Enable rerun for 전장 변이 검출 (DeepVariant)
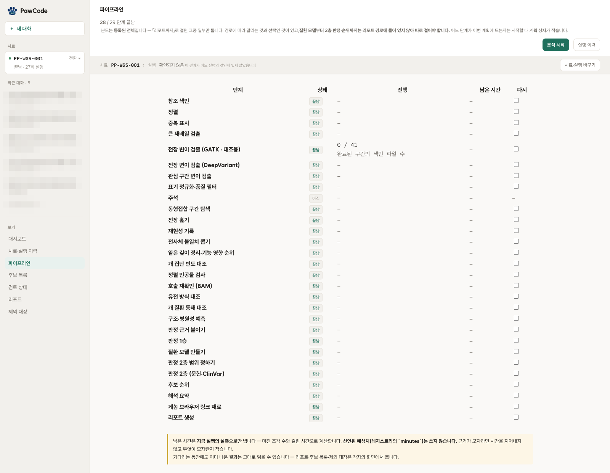This screenshot has width=610, height=473. pyautogui.click(x=516, y=164)
